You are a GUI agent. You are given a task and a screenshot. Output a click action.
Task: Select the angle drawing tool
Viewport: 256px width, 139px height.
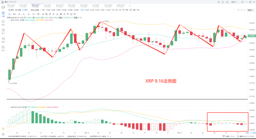pos(24,14)
